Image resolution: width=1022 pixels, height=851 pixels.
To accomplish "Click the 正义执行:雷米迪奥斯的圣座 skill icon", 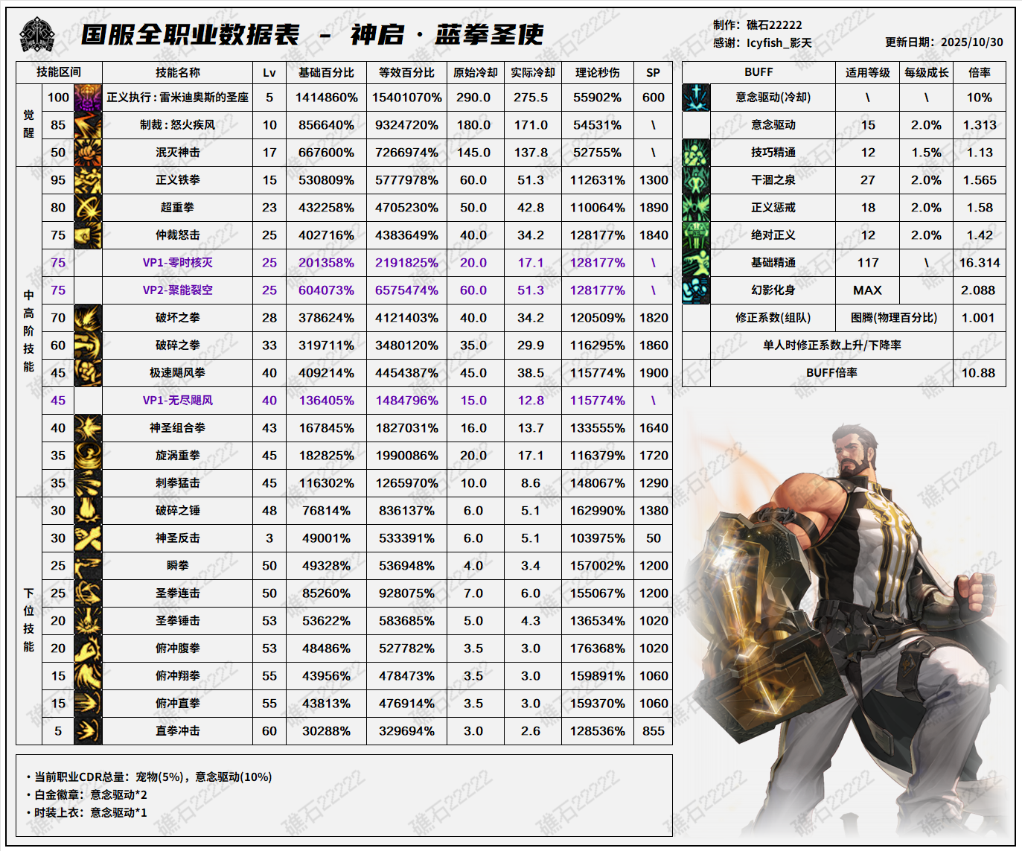I will 88,98.
